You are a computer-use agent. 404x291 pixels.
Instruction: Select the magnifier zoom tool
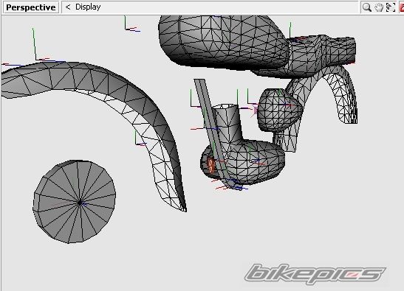(x=366, y=7)
